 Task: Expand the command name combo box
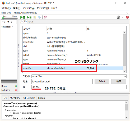[125, 76]
